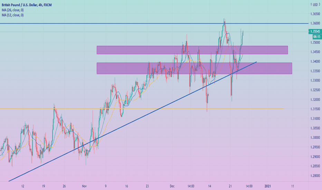Click the 19 date label on time axis
This screenshot has height=190, width=322.
click(43, 186)
